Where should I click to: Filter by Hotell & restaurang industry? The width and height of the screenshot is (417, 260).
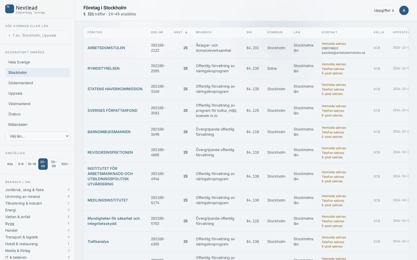pyautogui.click(x=37, y=244)
